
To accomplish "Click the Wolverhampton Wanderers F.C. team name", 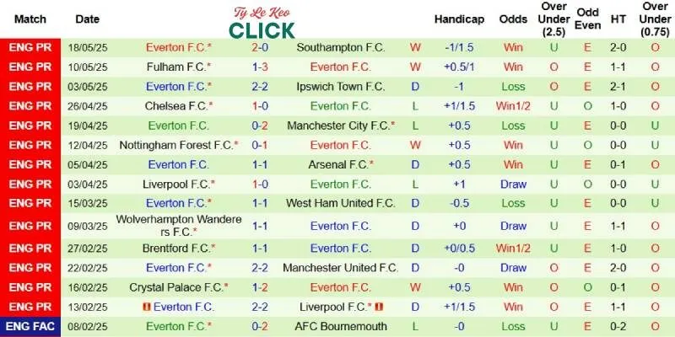I will [x=179, y=226].
